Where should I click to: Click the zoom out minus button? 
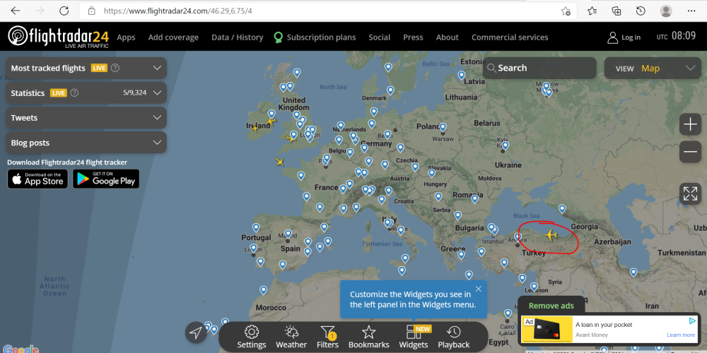coord(690,152)
